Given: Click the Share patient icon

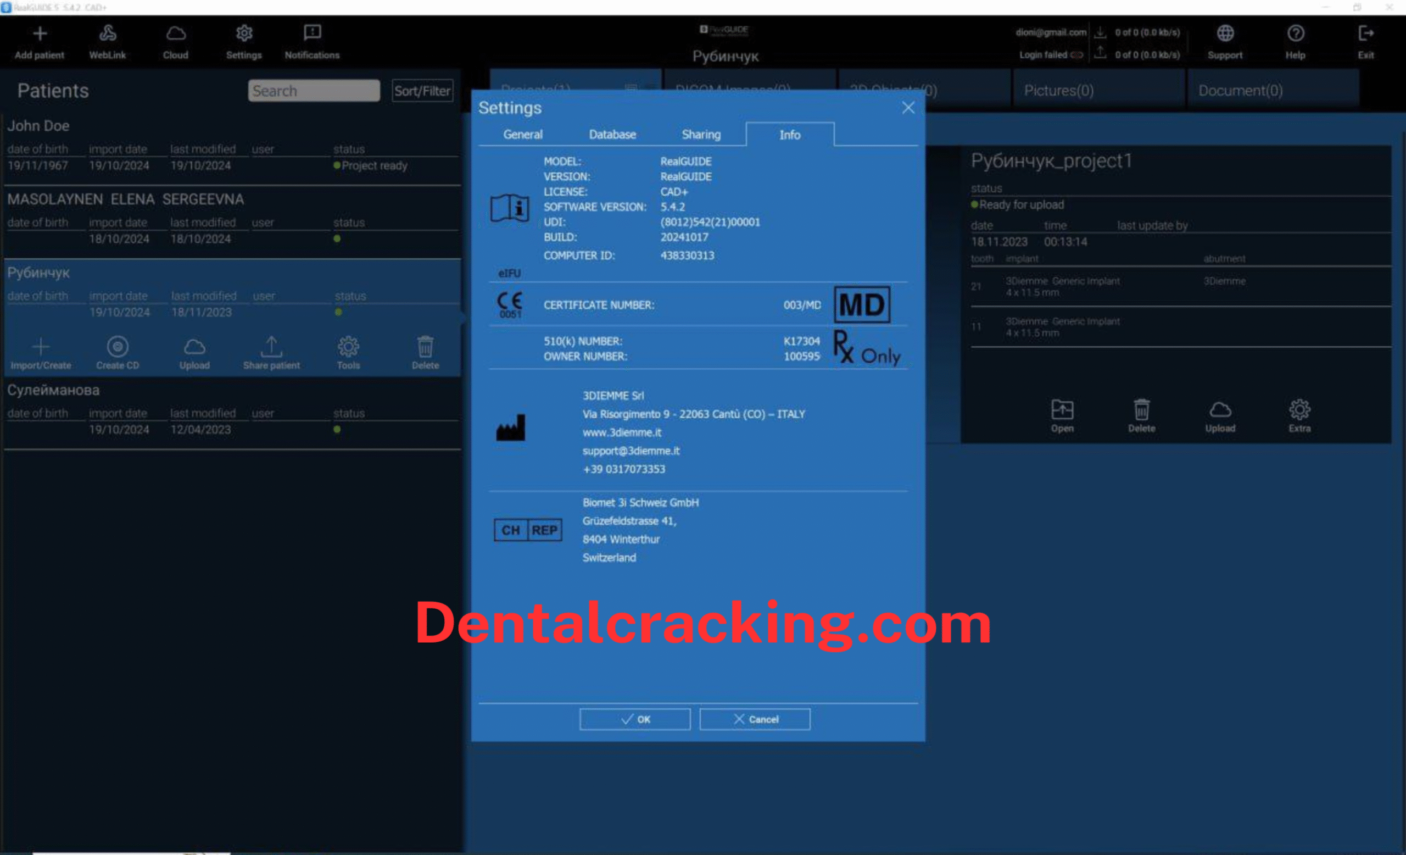Looking at the screenshot, I should pyautogui.click(x=272, y=347).
